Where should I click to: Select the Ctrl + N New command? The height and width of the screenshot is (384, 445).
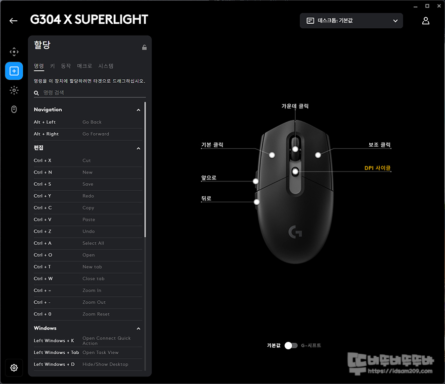tap(88, 172)
